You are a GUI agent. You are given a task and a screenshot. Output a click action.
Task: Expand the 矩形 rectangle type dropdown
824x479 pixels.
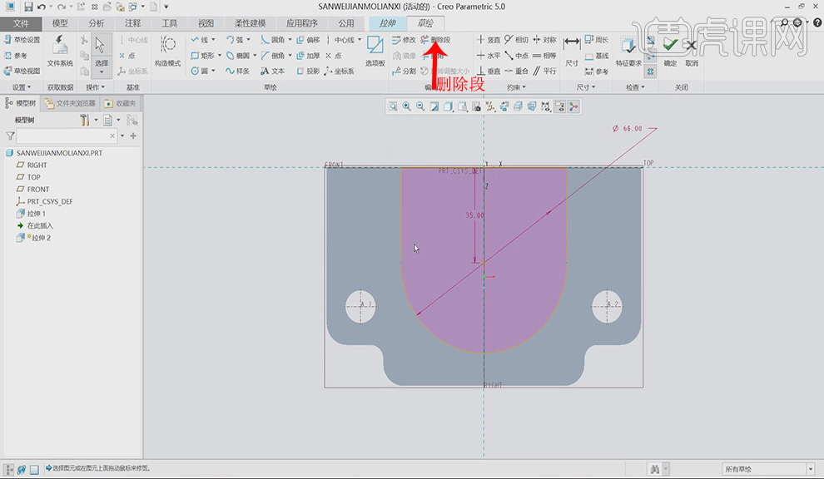221,56
